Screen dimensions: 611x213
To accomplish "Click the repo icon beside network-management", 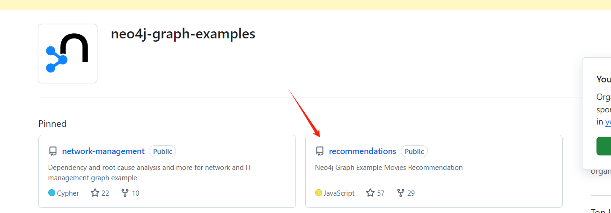I will tap(53, 151).
